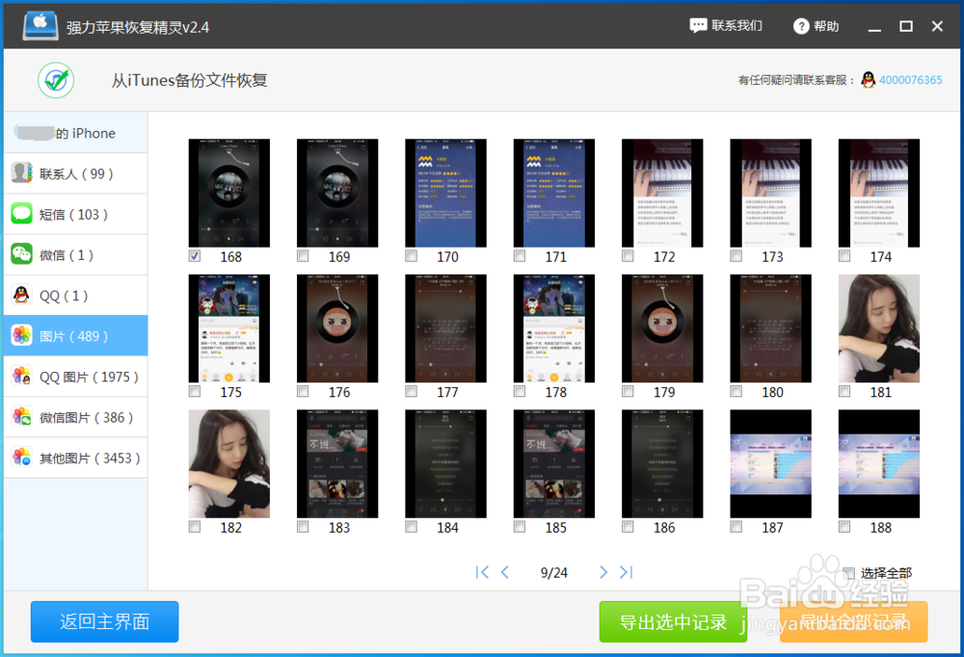Click the 返回主界面 button

click(104, 621)
